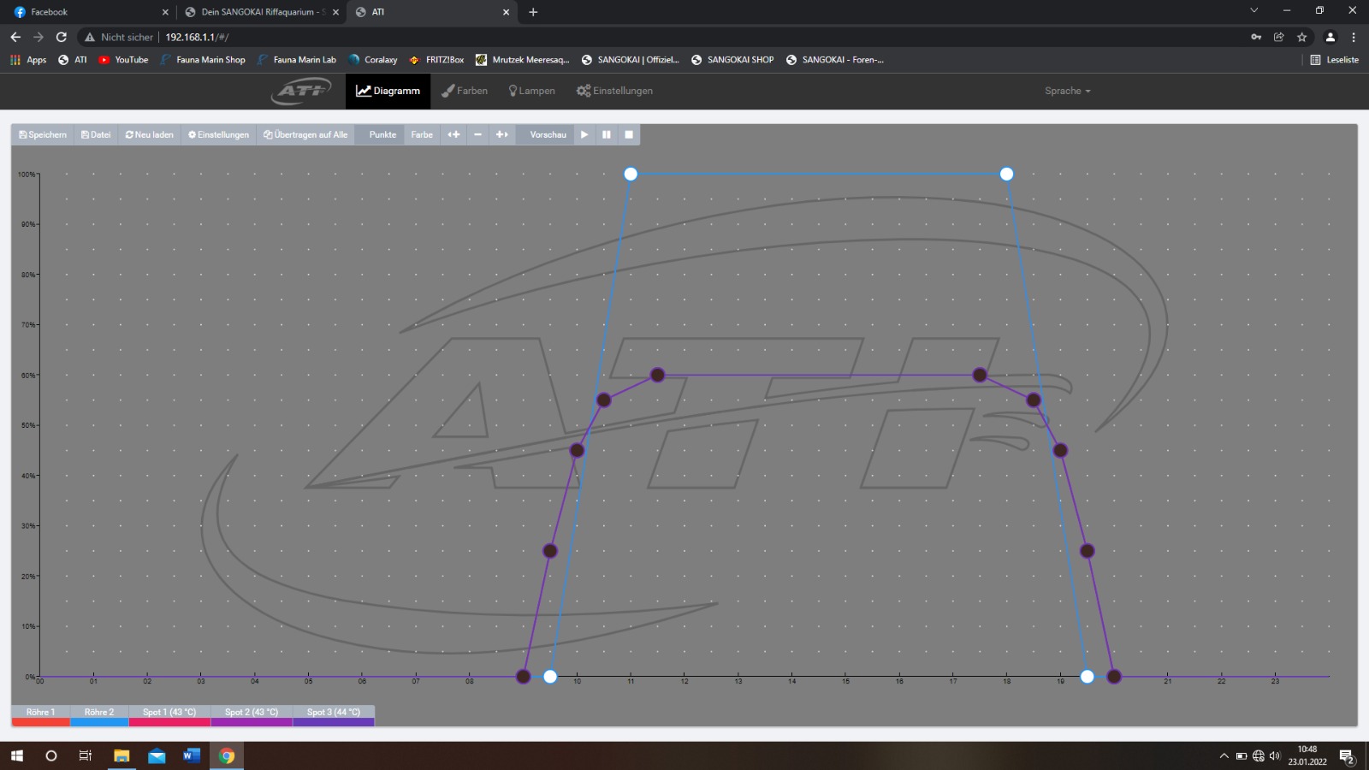
Task: Select the Röhre 2 channel
Action: tap(99, 713)
